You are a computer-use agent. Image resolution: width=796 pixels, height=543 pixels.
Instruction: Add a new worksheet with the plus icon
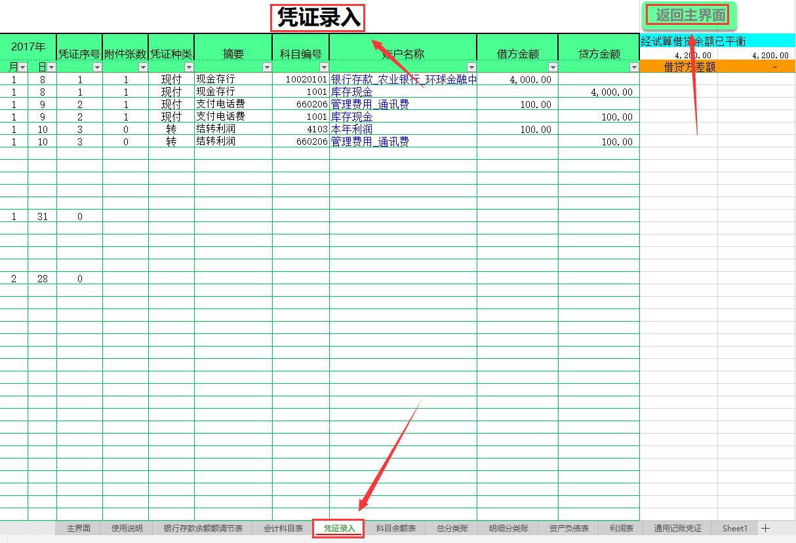tap(765, 528)
